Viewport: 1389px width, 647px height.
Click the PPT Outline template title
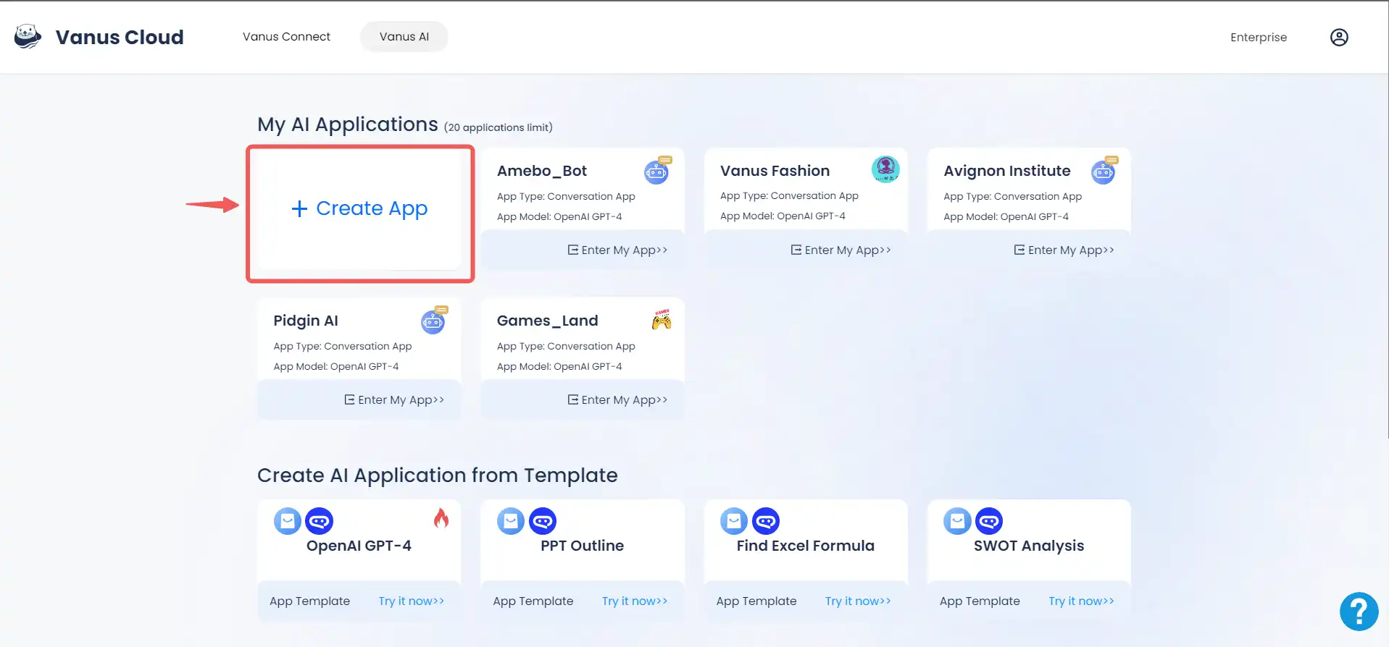pos(582,546)
